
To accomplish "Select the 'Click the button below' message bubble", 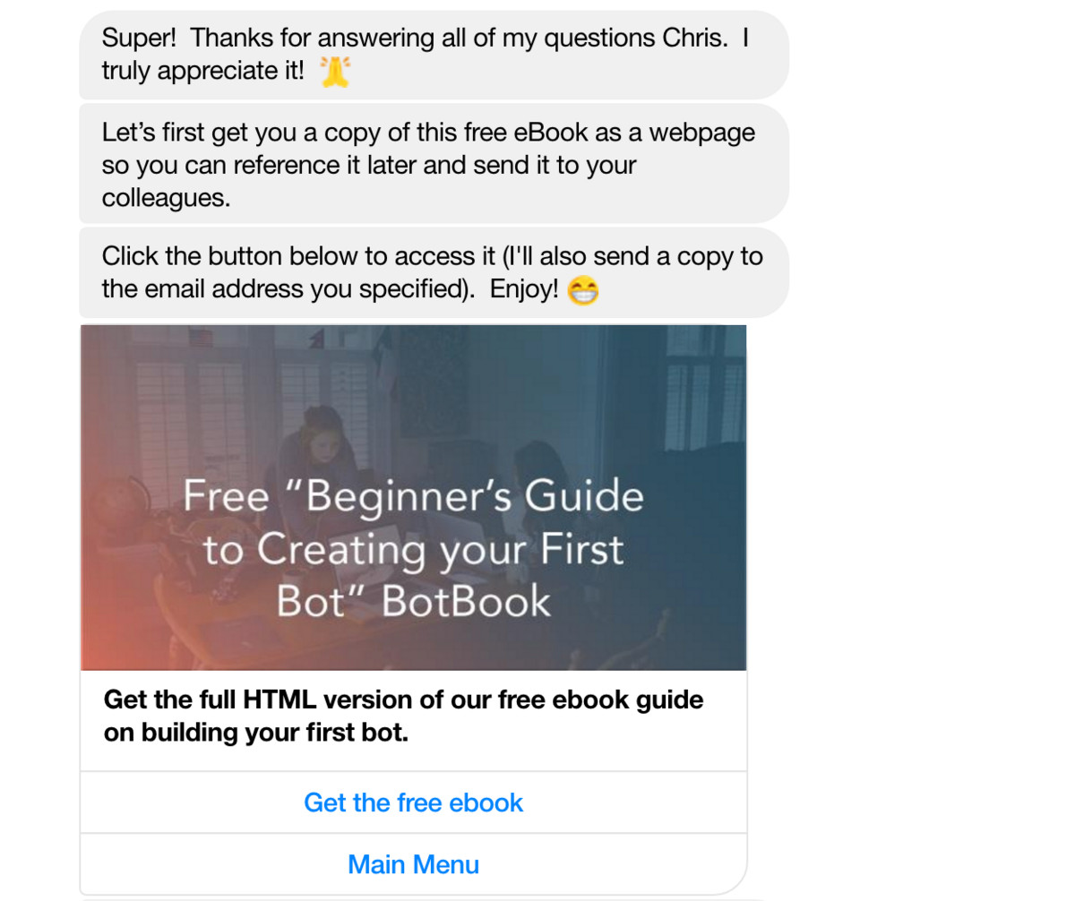I will pos(434,273).
